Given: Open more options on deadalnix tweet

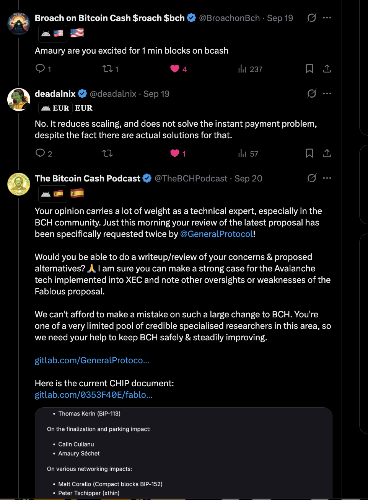Looking at the screenshot, I should (x=327, y=93).
